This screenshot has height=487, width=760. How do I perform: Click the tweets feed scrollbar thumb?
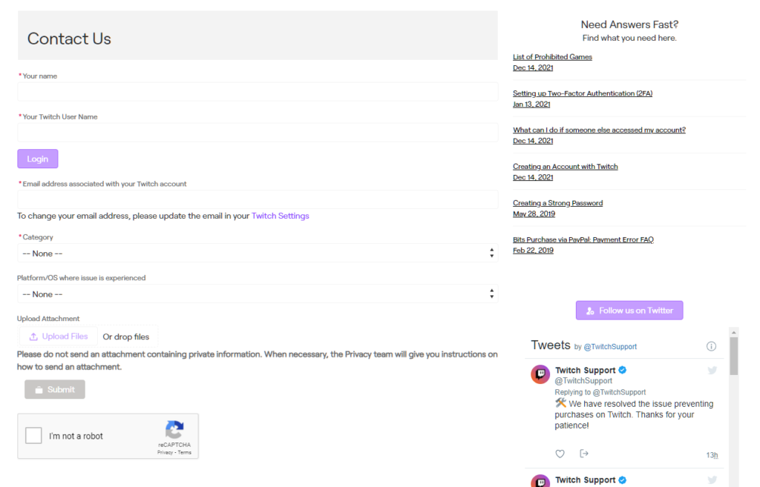click(x=734, y=357)
